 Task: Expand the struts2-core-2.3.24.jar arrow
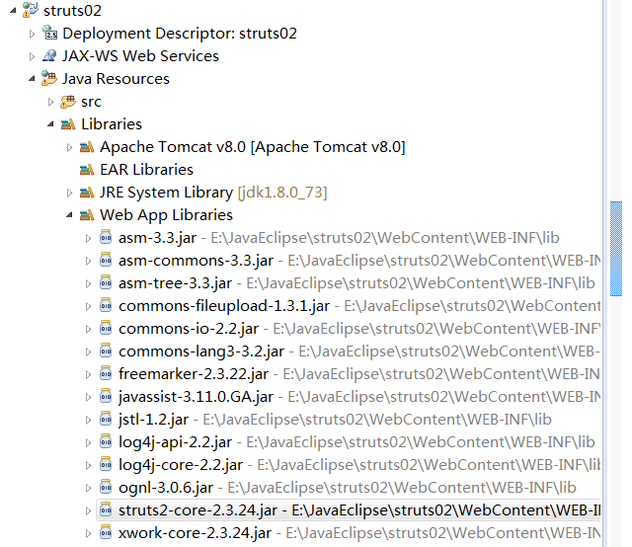(x=88, y=511)
